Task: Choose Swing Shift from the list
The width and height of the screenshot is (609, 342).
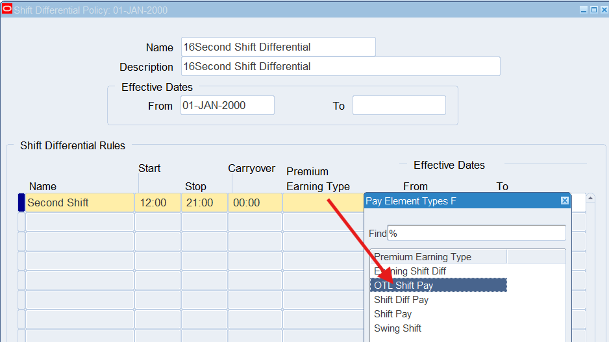Action: point(397,328)
